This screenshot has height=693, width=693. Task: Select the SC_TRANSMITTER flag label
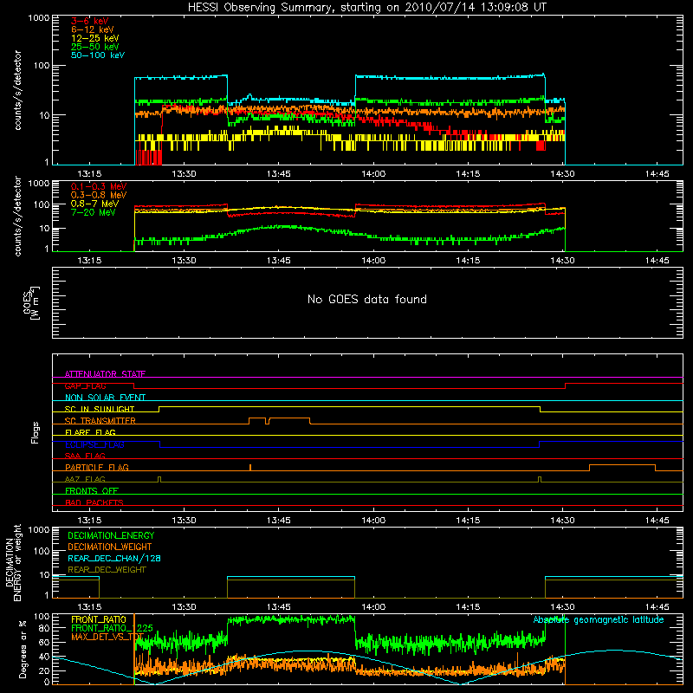(100, 421)
